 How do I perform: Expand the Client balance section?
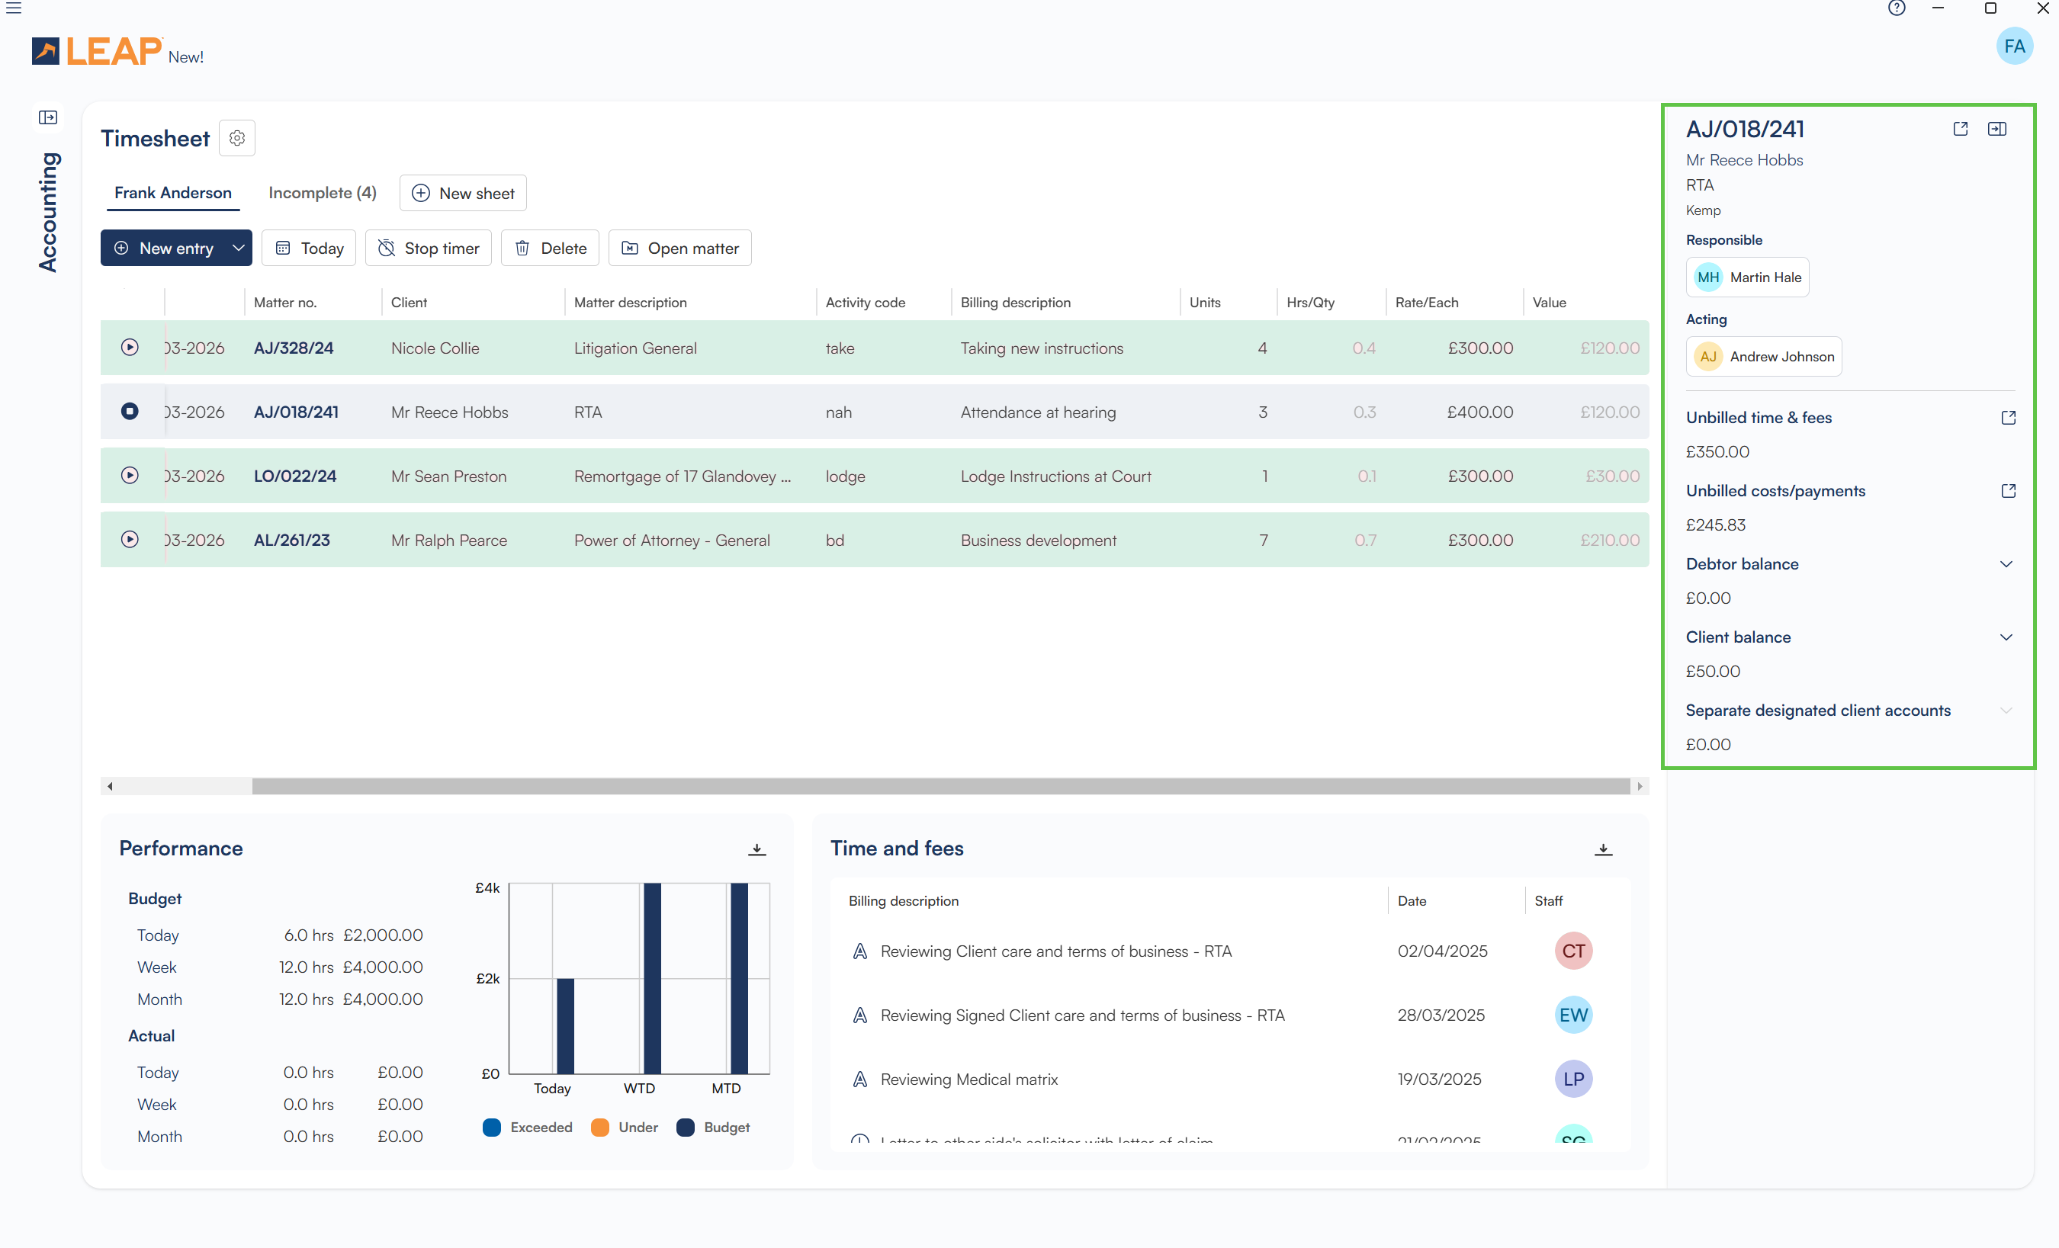pos(2006,637)
